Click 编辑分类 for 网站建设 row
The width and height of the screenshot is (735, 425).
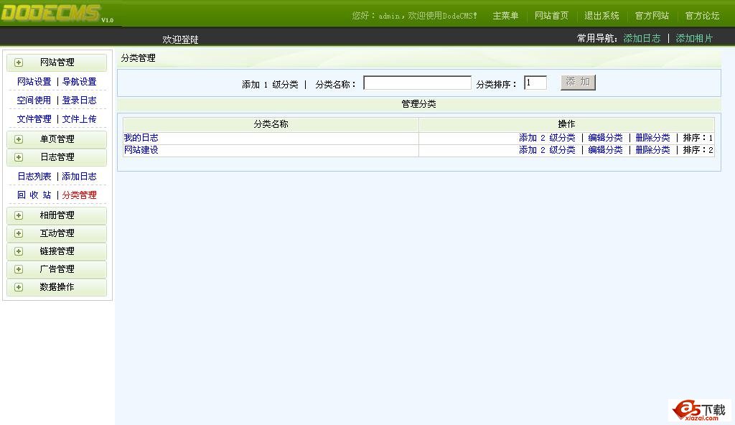click(605, 150)
